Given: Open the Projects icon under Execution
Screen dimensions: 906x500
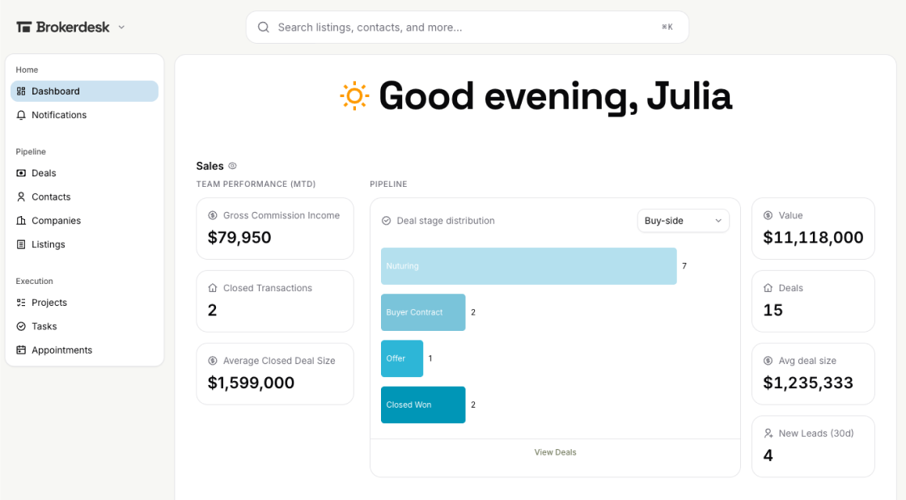Looking at the screenshot, I should point(19,303).
